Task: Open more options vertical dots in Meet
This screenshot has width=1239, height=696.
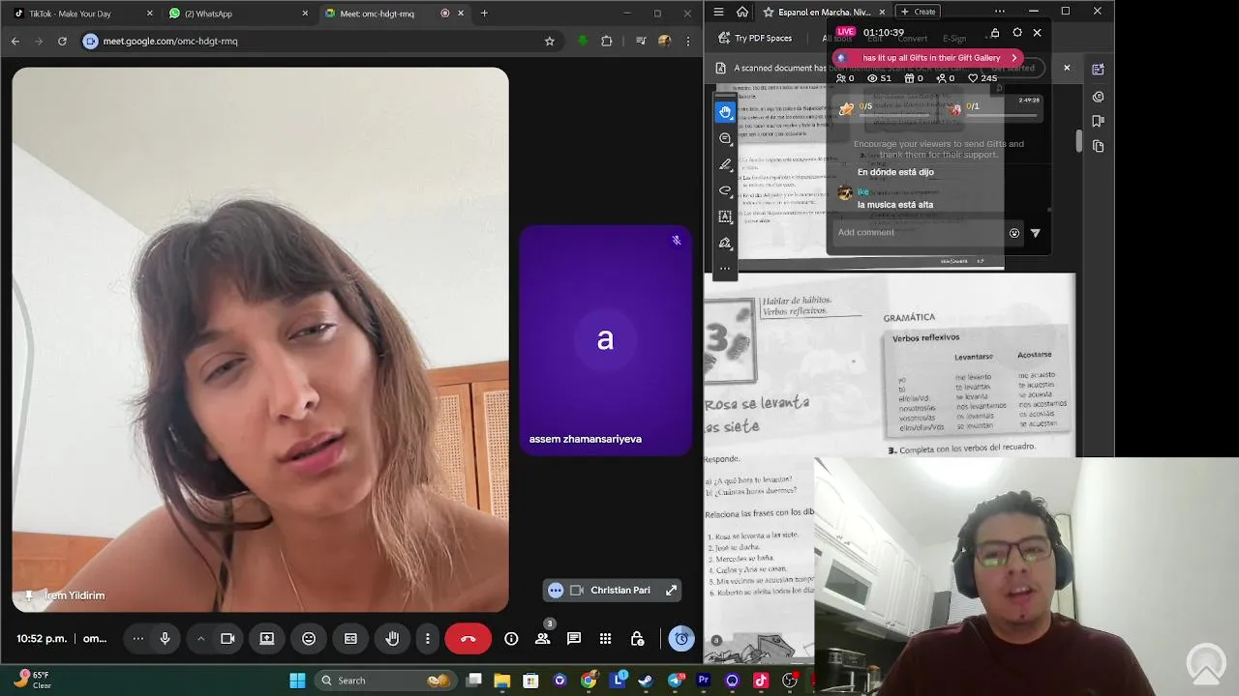Action: click(427, 639)
